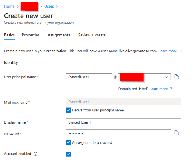193x164 pixels.
Task: Focus the Password input field
Action: [118, 133]
